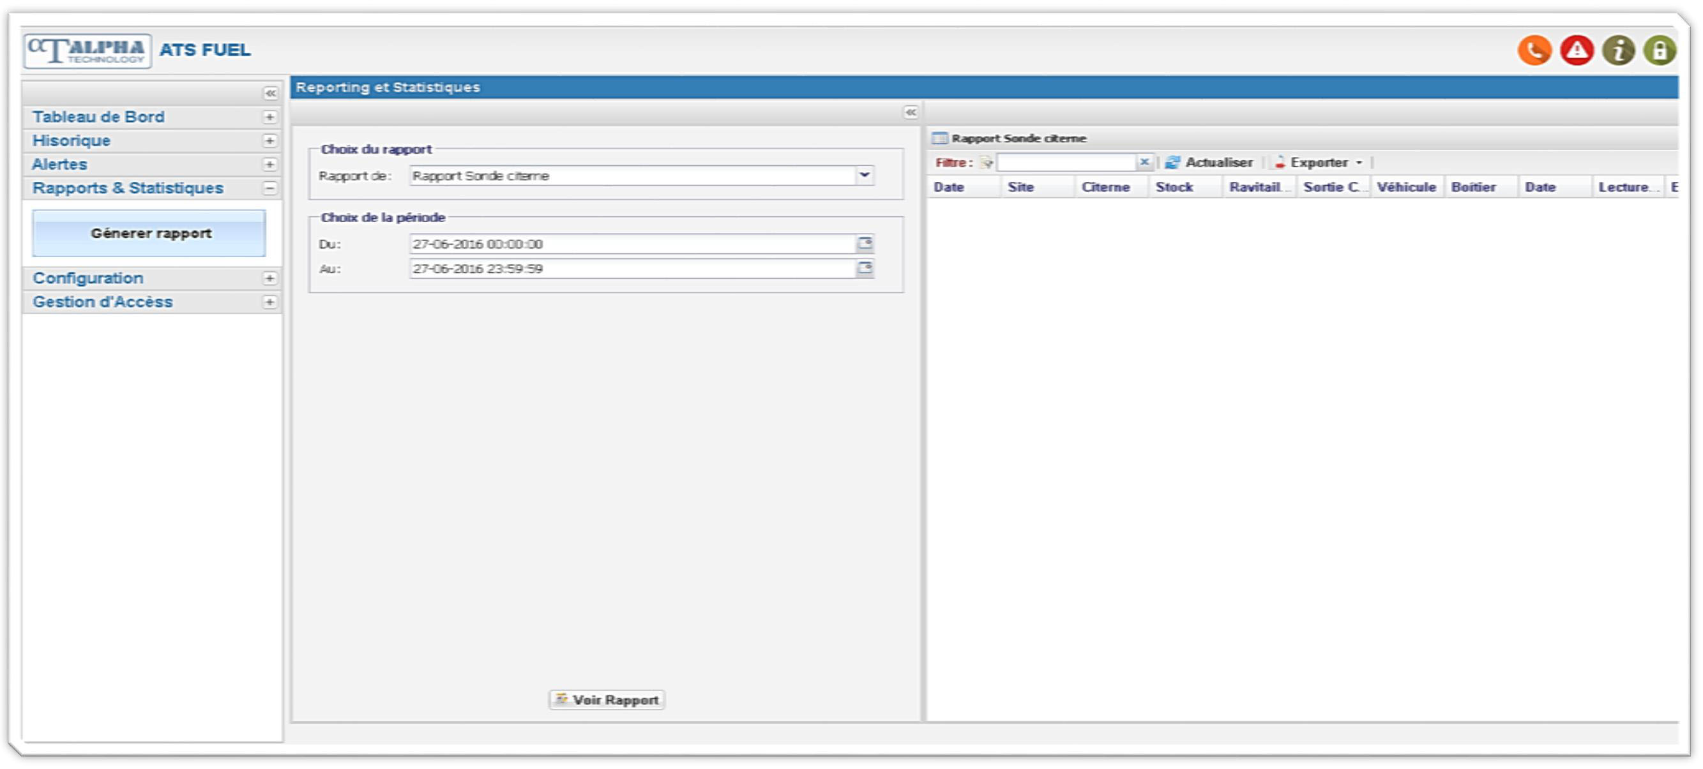Open the 'Au' date calendar picker
Viewport: 1703px width, 769px height.
pyautogui.click(x=864, y=268)
